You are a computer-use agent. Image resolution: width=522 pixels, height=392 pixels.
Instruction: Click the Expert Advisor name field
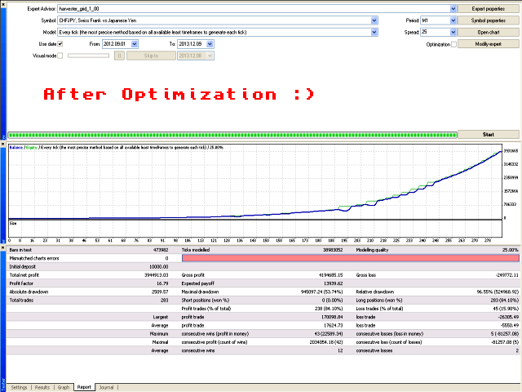point(254,9)
